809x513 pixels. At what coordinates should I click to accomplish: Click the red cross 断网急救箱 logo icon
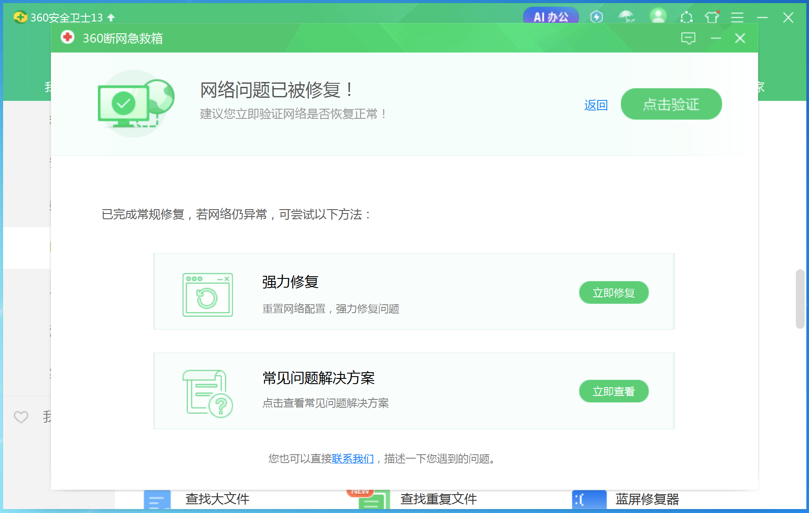[x=67, y=37]
